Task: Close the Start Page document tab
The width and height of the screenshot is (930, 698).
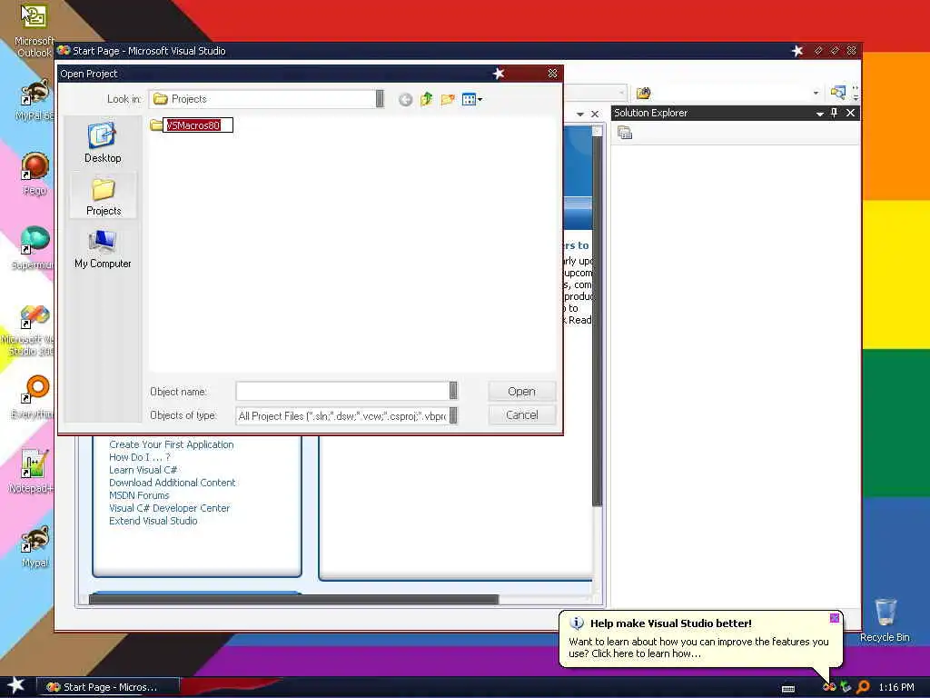Action: coord(595,114)
